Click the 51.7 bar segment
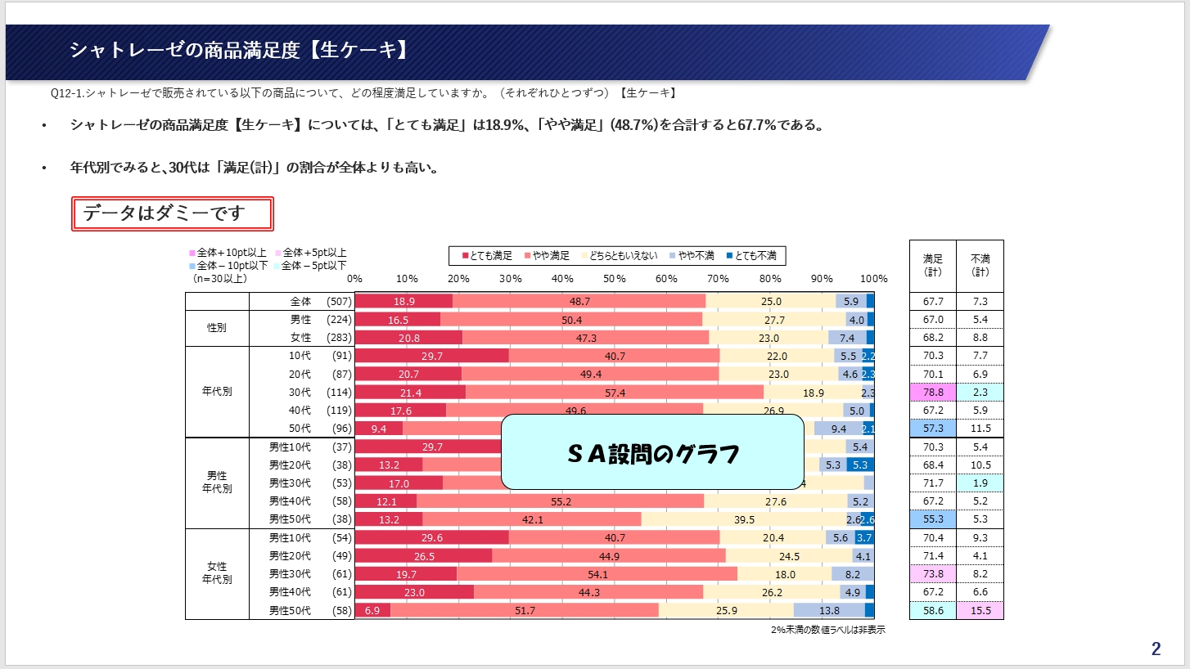Image resolution: width=1190 pixels, height=669 pixels. [525, 610]
